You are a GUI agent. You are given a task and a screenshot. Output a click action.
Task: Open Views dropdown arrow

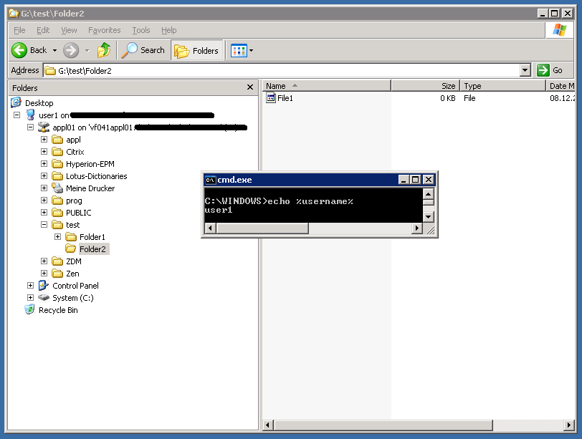252,50
